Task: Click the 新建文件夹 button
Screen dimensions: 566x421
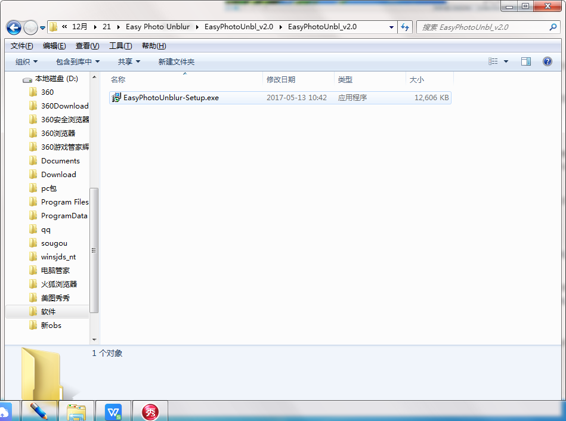Action: coord(176,62)
